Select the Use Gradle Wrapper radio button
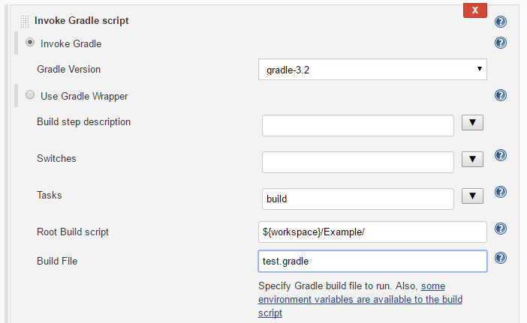Viewport: 527px width, 323px height. (x=30, y=95)
